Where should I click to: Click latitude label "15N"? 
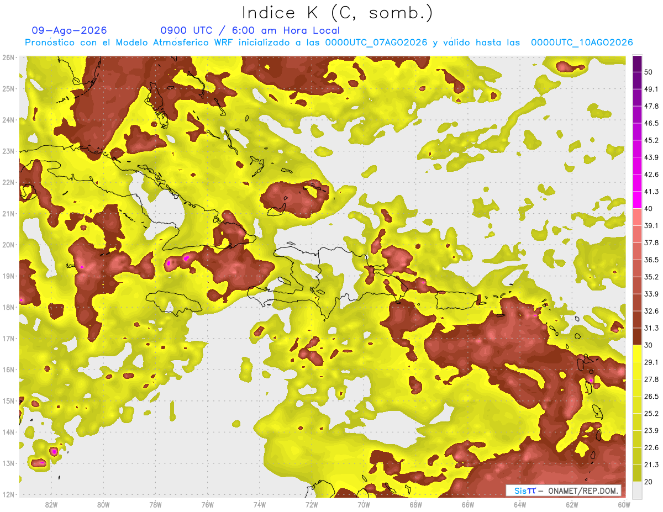click(x=8, y=400)
